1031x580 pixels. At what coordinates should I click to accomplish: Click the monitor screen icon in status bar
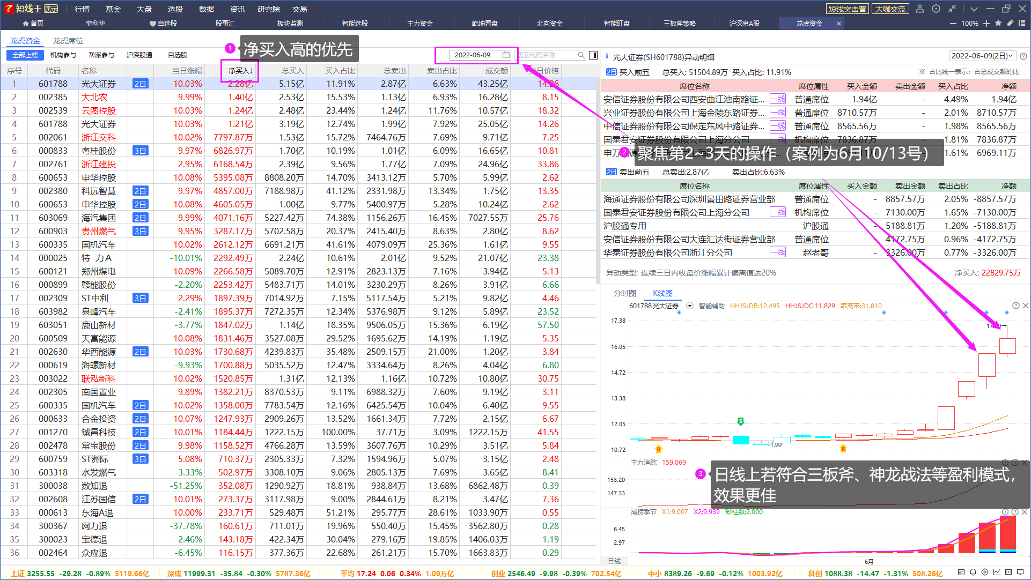[1021, 572]
